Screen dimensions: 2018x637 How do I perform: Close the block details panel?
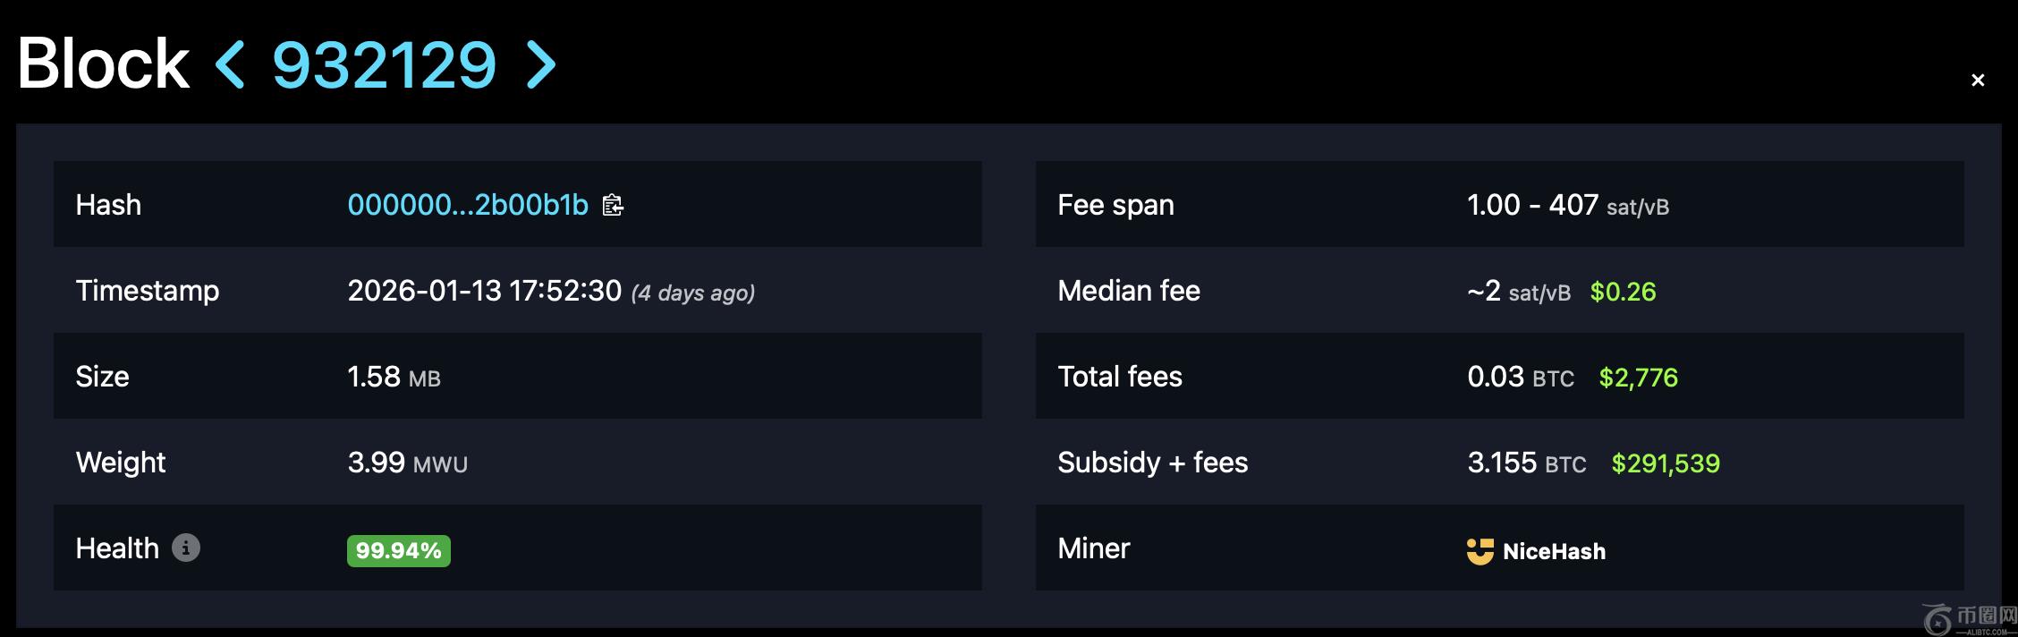click(x=1978, y=81)
